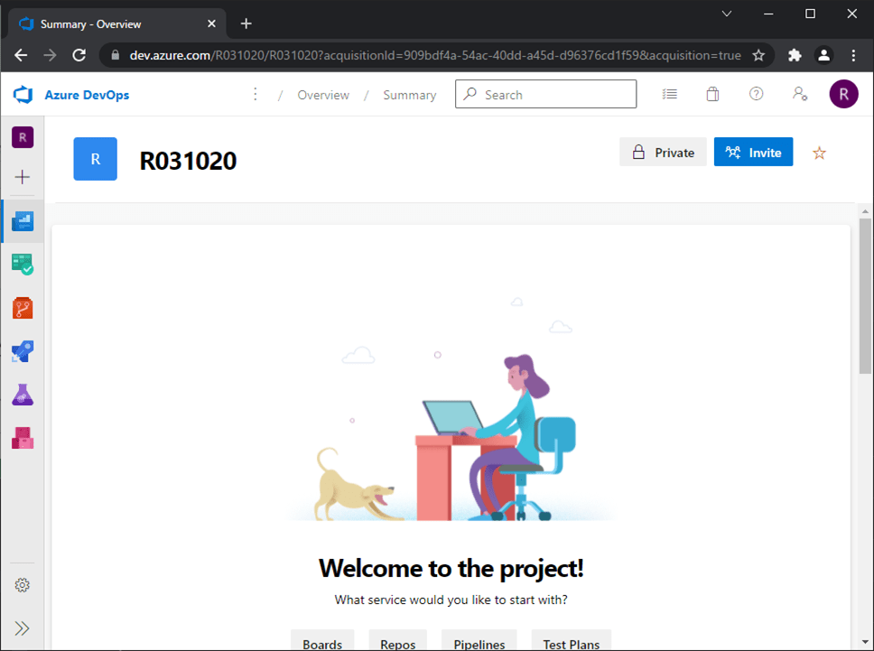Image resolution: width=874 pixels, height=651 pixels.
Task: Click the Private visibility button
Action: pos(663,153)
